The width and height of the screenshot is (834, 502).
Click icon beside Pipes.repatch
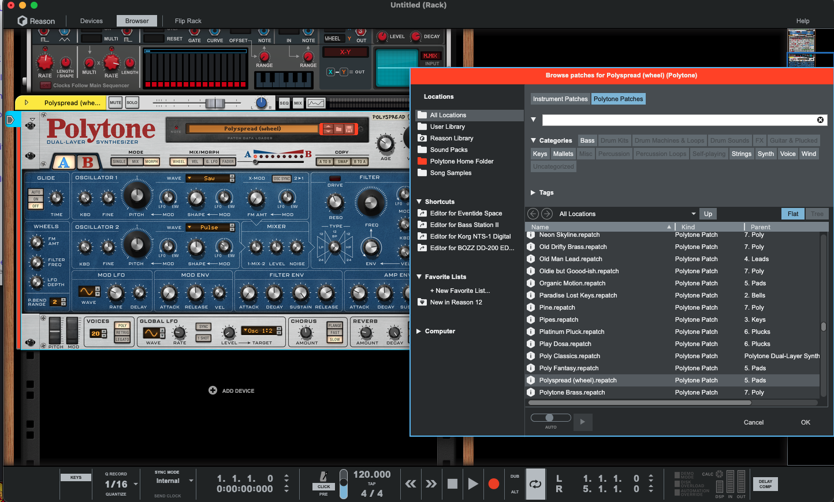[x=530, y=319]
